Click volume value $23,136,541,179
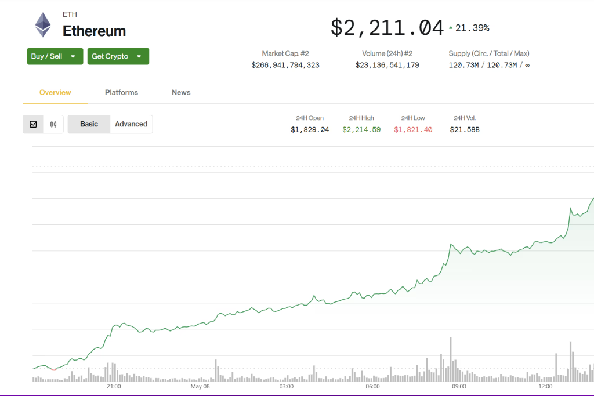 [387, 65]
